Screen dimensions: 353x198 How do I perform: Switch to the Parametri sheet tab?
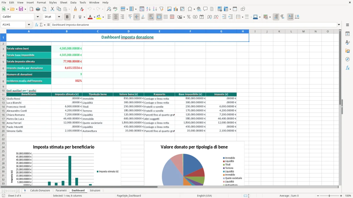[x=61, y=190]
